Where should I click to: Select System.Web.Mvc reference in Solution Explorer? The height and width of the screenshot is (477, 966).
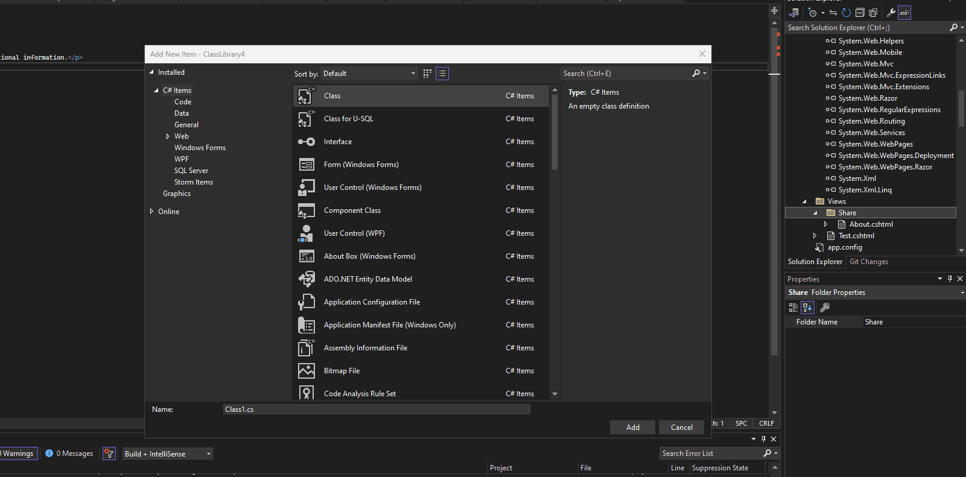click(866, 64)
